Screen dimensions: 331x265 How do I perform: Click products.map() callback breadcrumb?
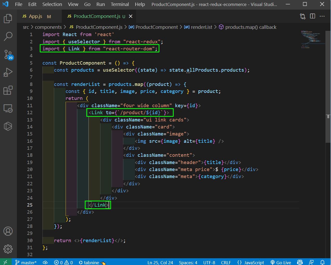click(248, 27)
